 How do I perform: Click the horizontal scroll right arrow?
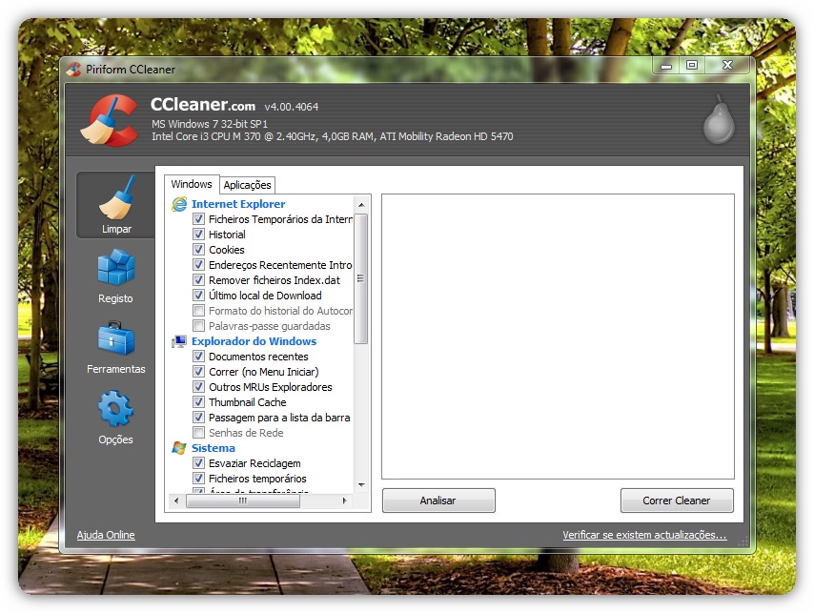click(x=345, y=501)
